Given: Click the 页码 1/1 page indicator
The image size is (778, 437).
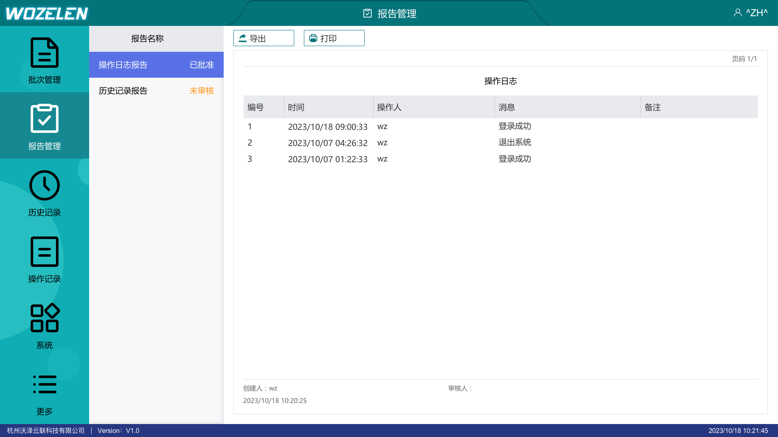Looking at the screenshot, I should click(744, 59).
